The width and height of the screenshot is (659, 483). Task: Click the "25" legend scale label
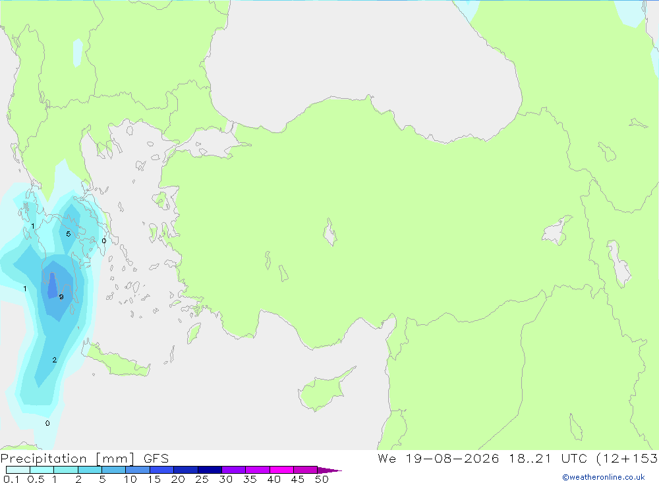[202, 479]
